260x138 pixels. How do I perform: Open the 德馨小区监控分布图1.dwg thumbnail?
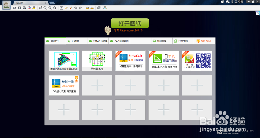click(64, 61)
